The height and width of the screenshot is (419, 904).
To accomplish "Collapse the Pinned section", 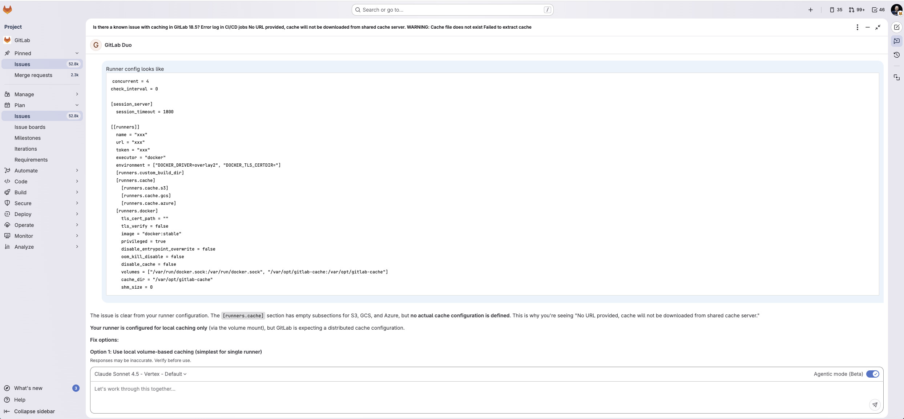I will tap(77, 53).
